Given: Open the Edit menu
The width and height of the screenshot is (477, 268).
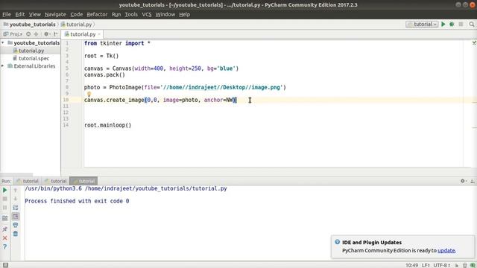Looking at the screenshot, I should click(x=20, y=14).
